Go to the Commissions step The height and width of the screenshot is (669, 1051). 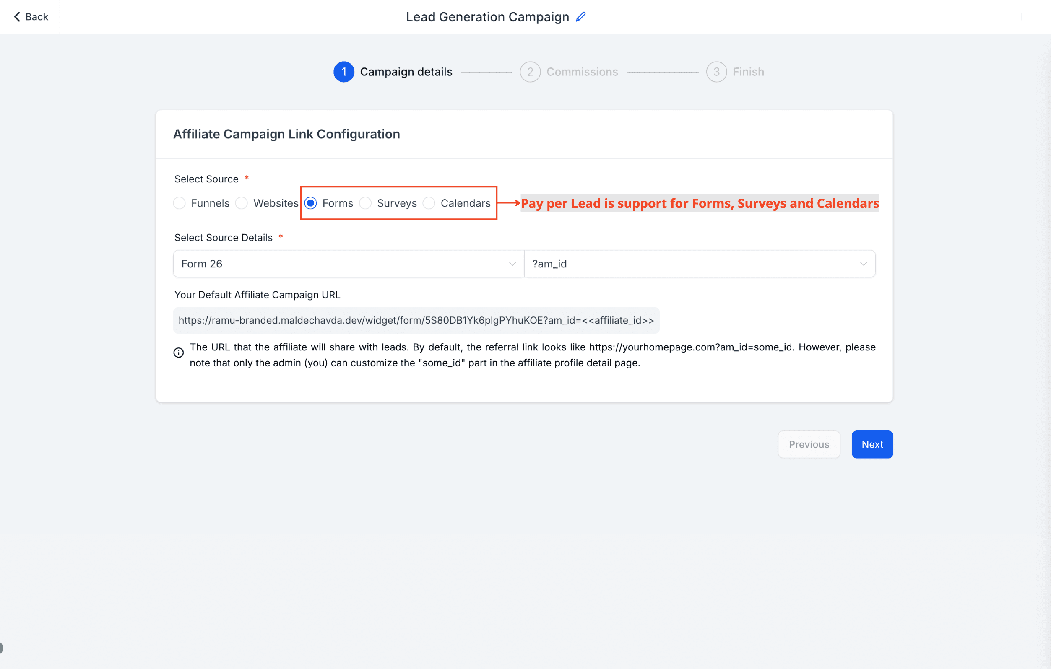click(582, 72)
